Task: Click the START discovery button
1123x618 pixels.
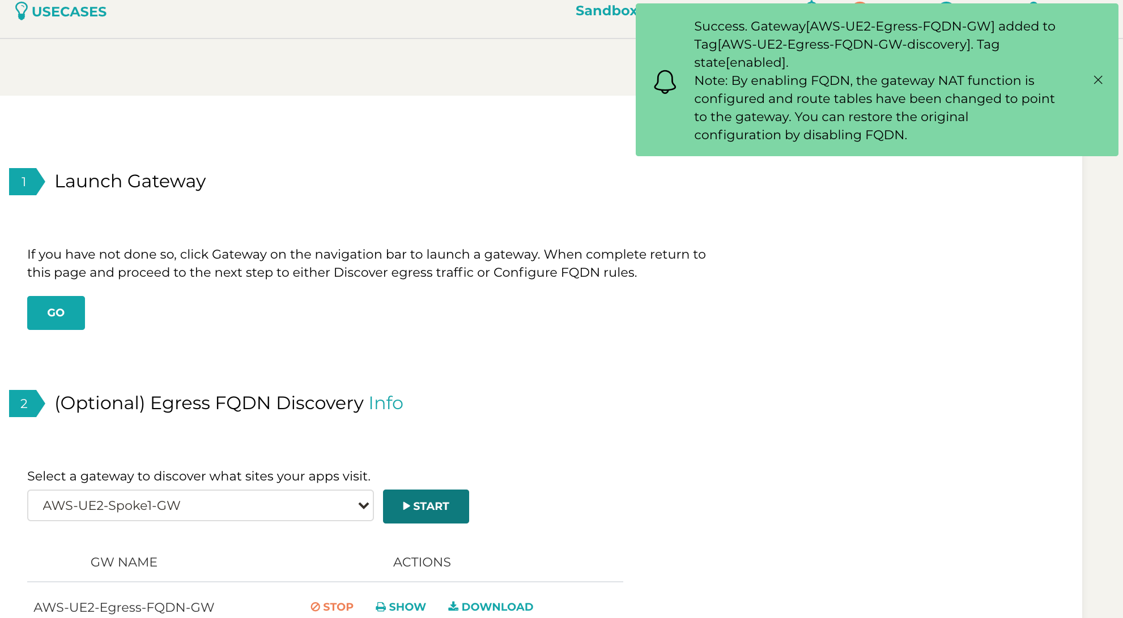Action: coord(426,507)
